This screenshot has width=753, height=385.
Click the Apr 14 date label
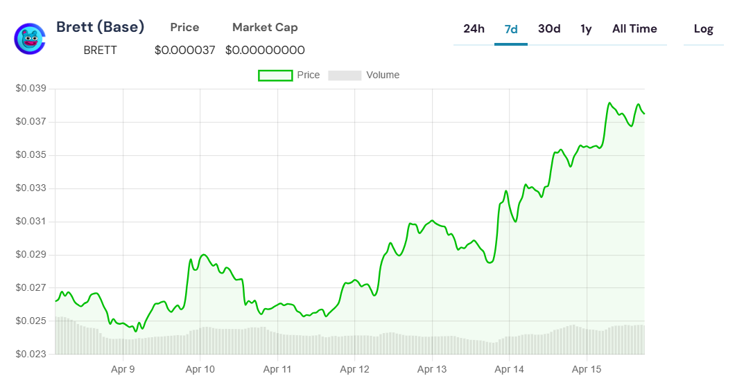click(510, 369)
